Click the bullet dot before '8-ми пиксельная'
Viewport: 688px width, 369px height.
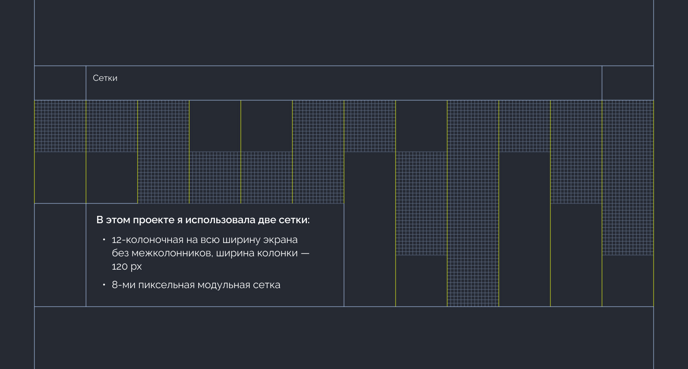pyautogui.click(x=104, y=285)
